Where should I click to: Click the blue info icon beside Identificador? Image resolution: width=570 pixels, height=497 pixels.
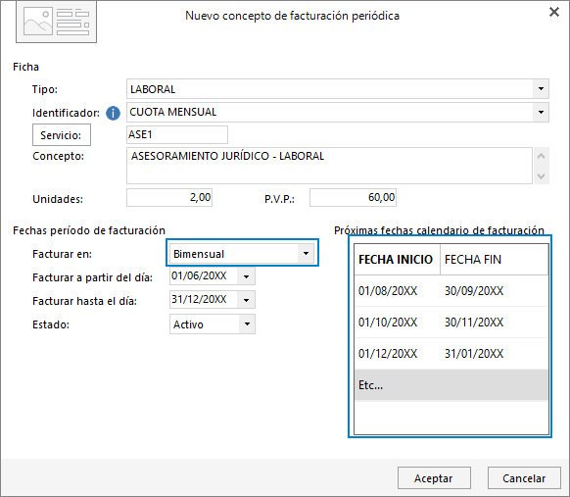(113, 113)
